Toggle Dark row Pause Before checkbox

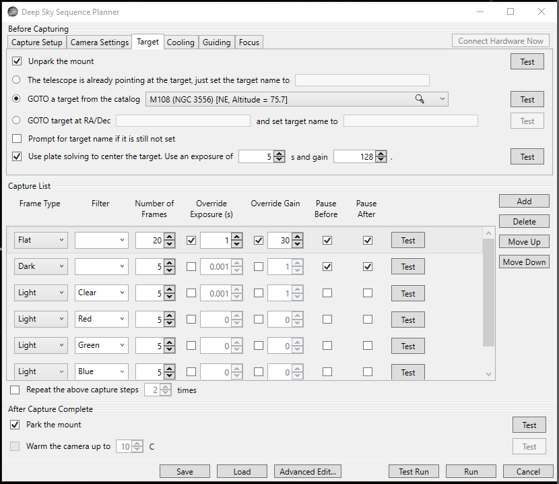327,267
